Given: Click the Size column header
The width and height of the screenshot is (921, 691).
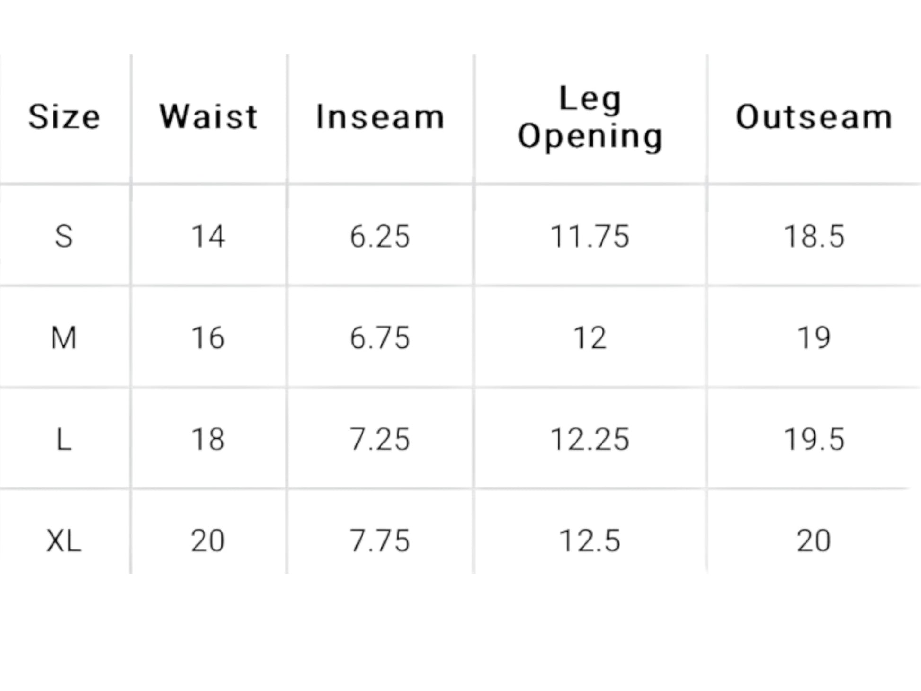Looking at the screenshot, I should pyautogui.click(x=64, y=116).
